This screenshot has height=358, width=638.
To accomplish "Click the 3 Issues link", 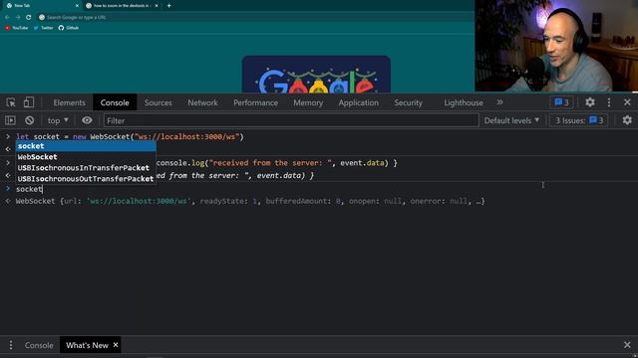I will point(579,120).
